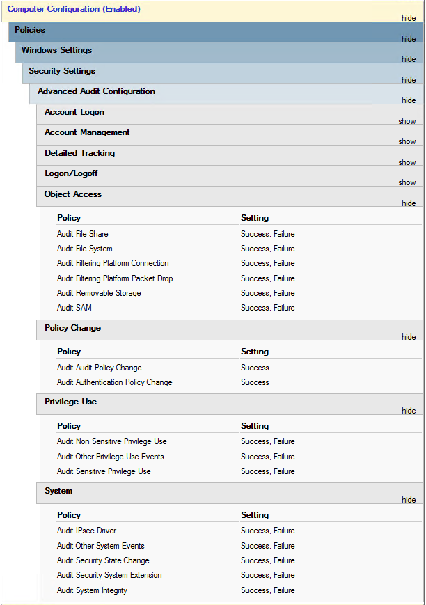Hide the Privilege Use section
Viewport: 426px width, 605px height.
pos(409,411)
